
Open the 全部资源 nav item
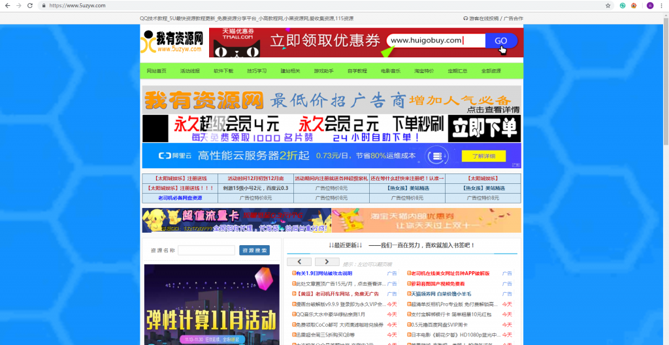click(x=491, y=71)
